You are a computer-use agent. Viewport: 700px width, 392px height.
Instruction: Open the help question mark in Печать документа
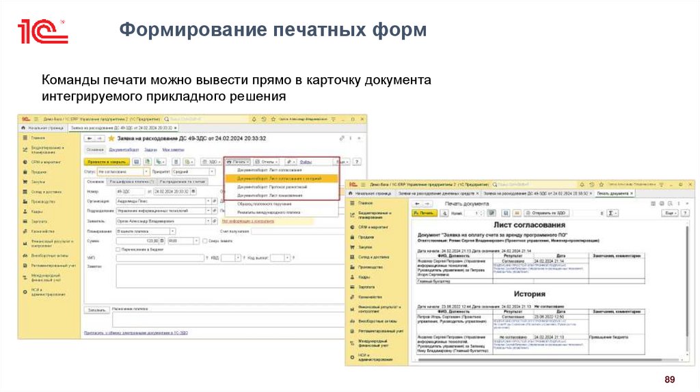click(x=685, y=214)
